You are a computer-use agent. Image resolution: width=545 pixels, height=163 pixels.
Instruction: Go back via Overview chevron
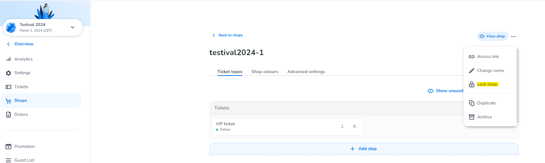pyautogui.click(x=9, y=44)
